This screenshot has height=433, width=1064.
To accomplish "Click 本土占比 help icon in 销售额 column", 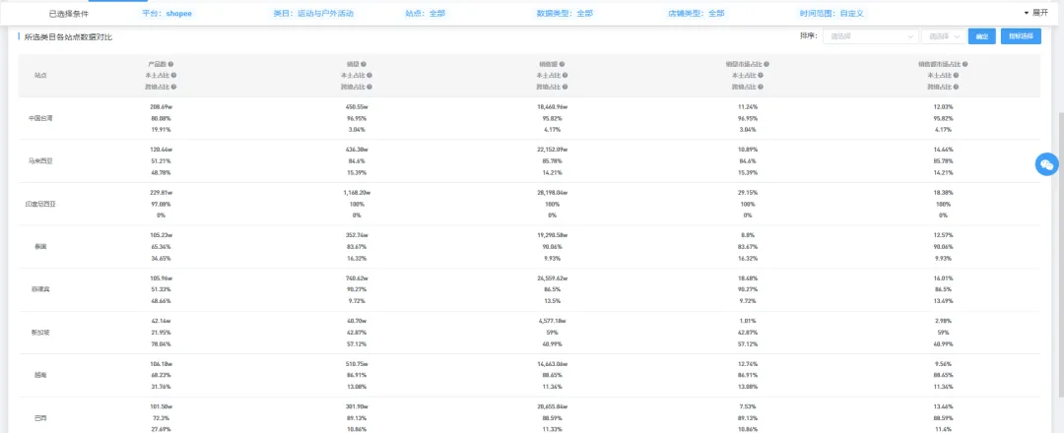I will pos(565,75).
